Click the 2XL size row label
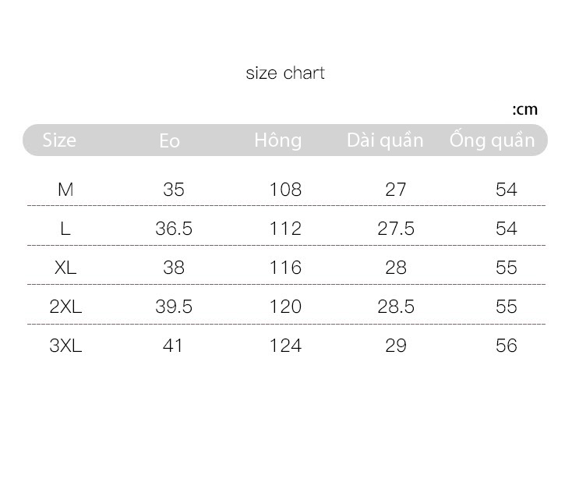This screenshot has height=490, width=572. click(x=65, y=307)
